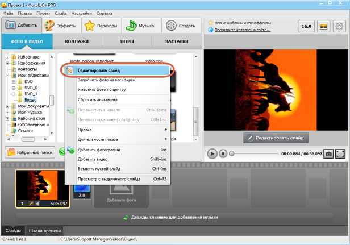This screenshot has width=350, height=245.
Task: Select the Рабочий стол folder in the tree
Action: click(x=31, y=119)
